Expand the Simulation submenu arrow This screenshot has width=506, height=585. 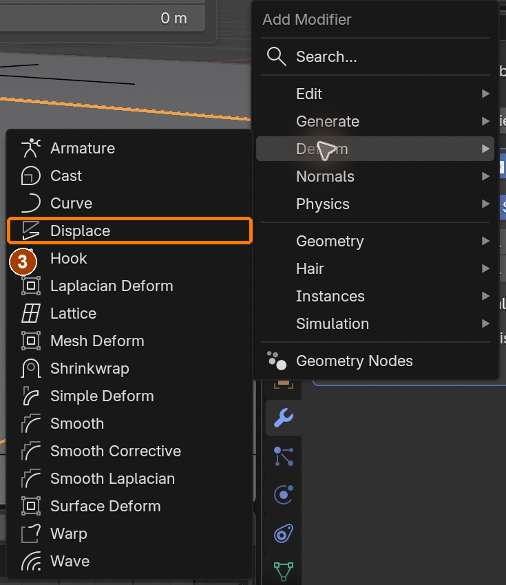click(485, 324)
